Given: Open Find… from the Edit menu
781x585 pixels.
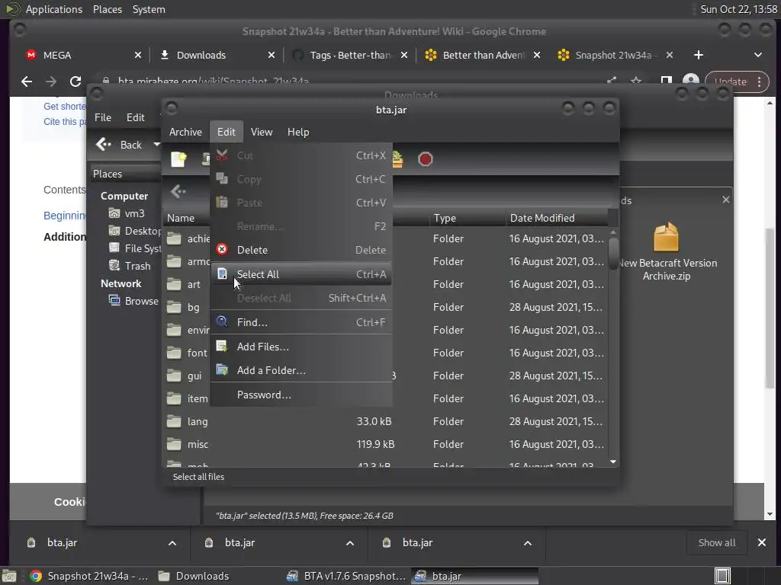Looking at the screenshot, I should click(301, 322).
